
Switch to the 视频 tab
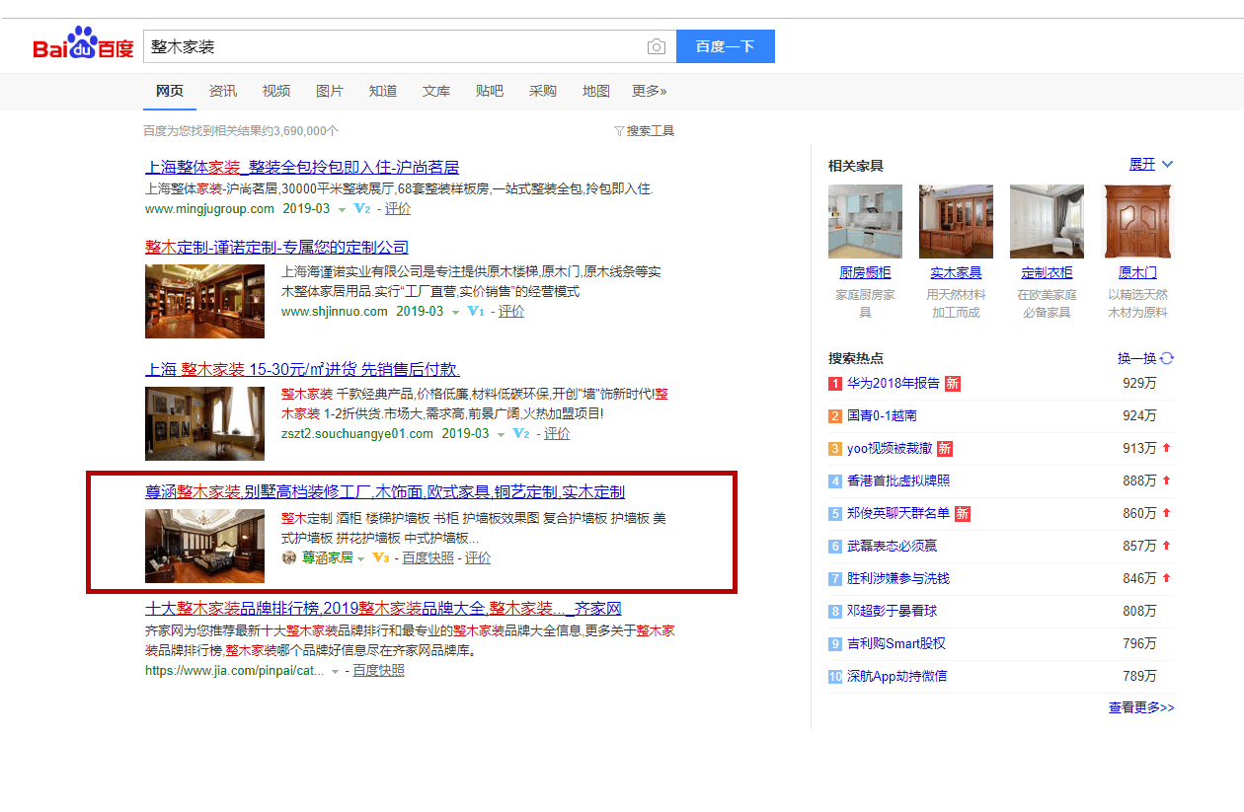[x=276, y=91]
